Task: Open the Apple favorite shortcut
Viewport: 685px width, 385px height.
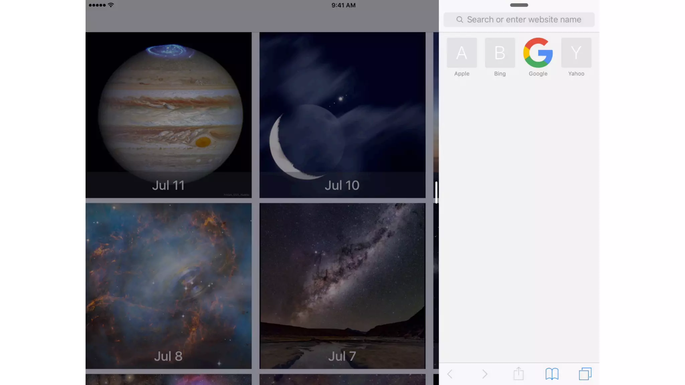Action: pyautogui.click(x=462, y=53)
